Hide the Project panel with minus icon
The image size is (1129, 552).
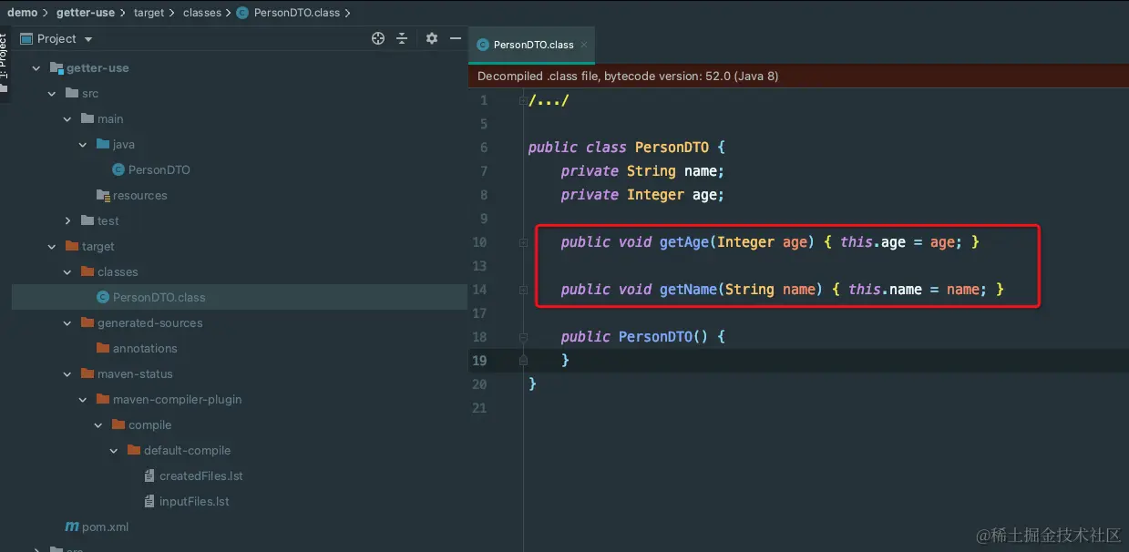click(x=456, y=38)
